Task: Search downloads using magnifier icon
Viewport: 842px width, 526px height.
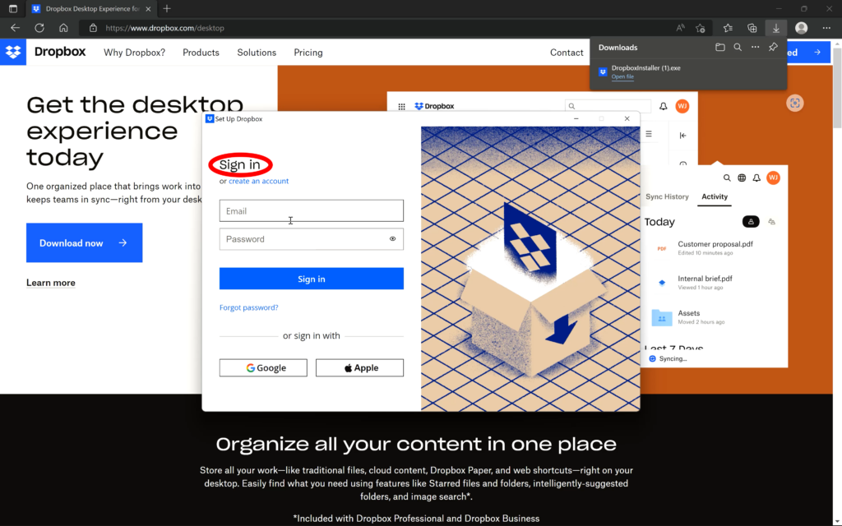Action: (x=738, y=47)
